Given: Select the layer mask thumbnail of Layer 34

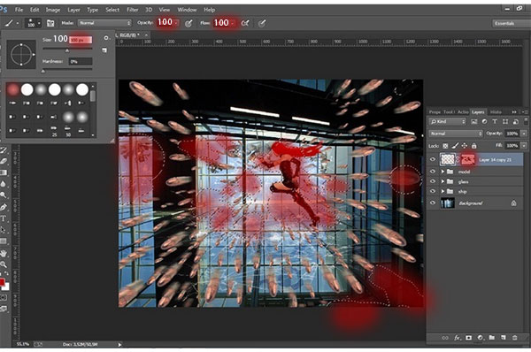Looking at the screenshot, I should 467,159.
